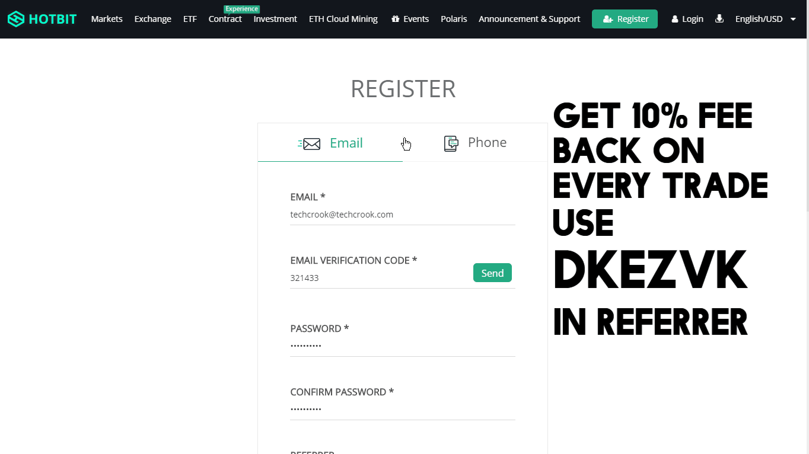Click the EMAIL * field label

pyautogui.click(x=308, y=197)
